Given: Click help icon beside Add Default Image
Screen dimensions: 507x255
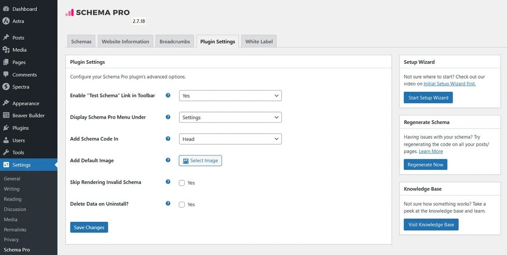Looking at the screenshot, I should pyautogui.click(x=168, y=160).
